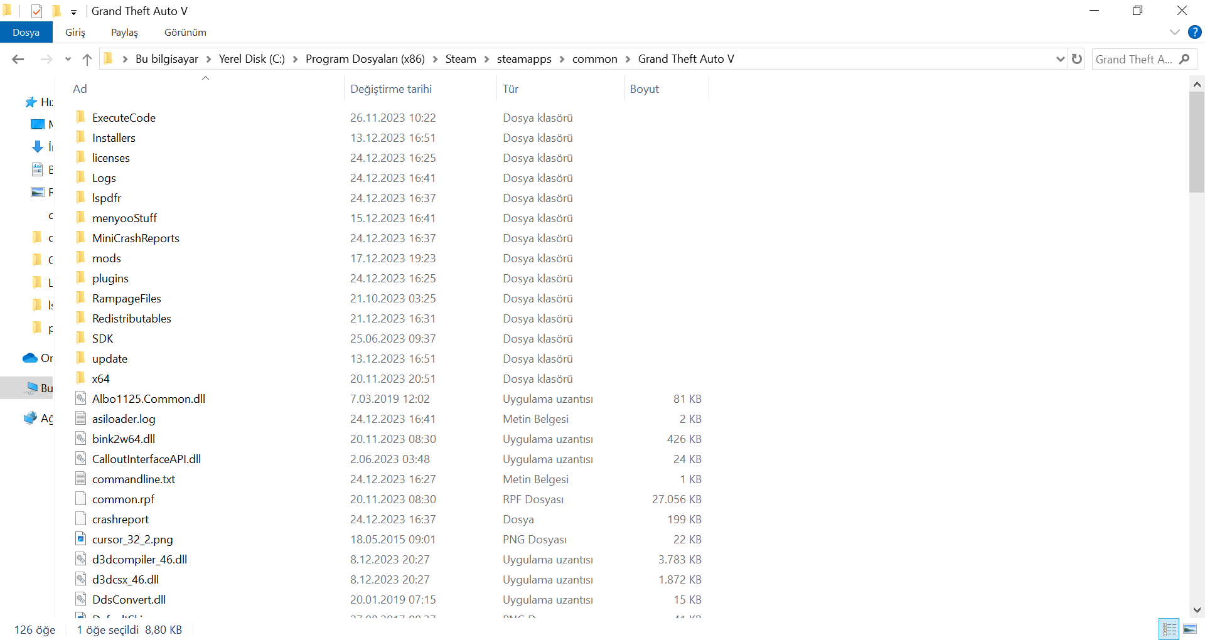The width and height of the screenshot is (1205, 640).
Task: Click the mods folder icon
Action: (80, 258)
